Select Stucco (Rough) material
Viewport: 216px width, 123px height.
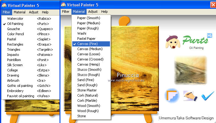pos(91,75)
